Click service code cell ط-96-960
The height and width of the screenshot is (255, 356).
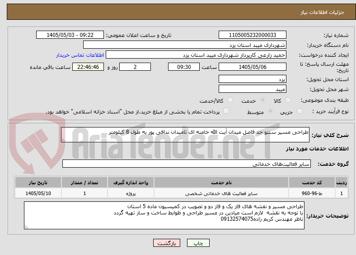tap(312, 193)
